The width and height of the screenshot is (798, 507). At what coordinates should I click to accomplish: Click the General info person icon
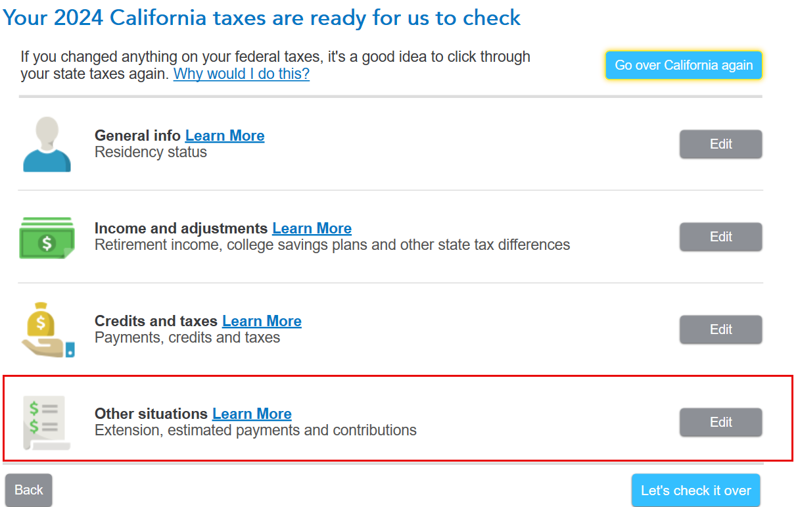pos(47,145)
